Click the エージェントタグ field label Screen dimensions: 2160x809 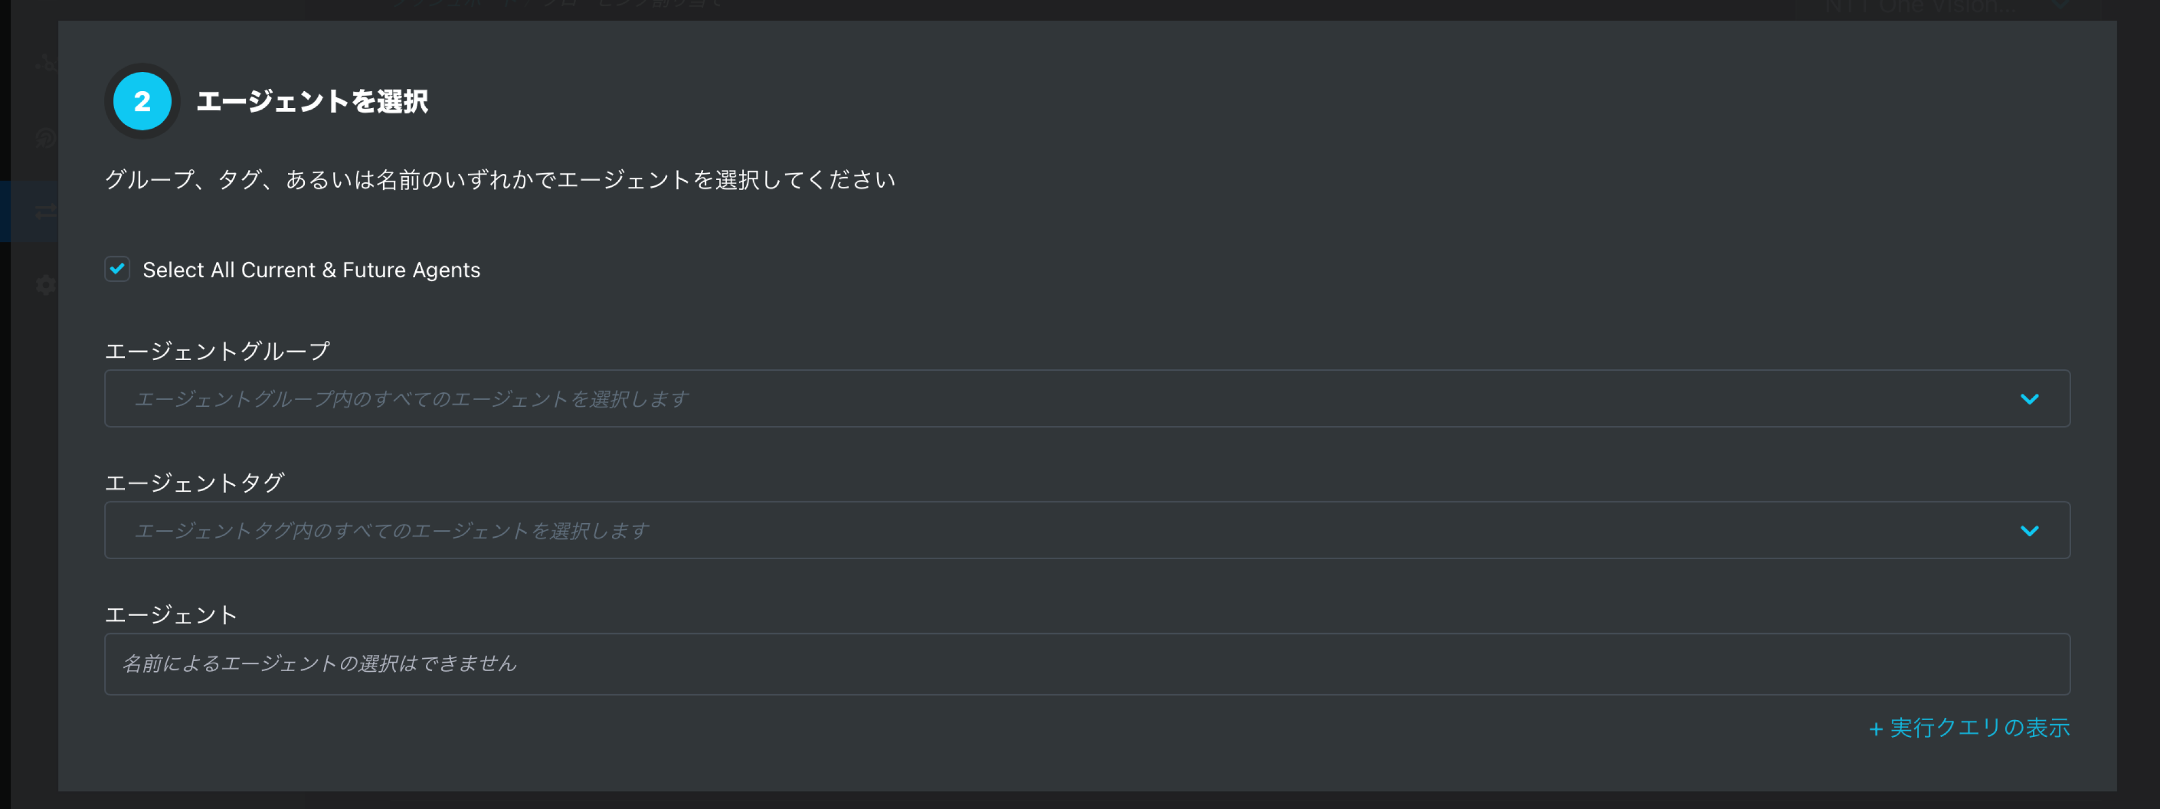[195, 482]
